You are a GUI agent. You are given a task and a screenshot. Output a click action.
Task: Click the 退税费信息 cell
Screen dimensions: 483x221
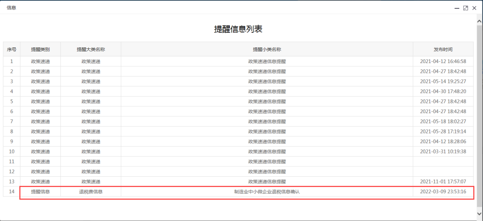[x=91, y=192]
